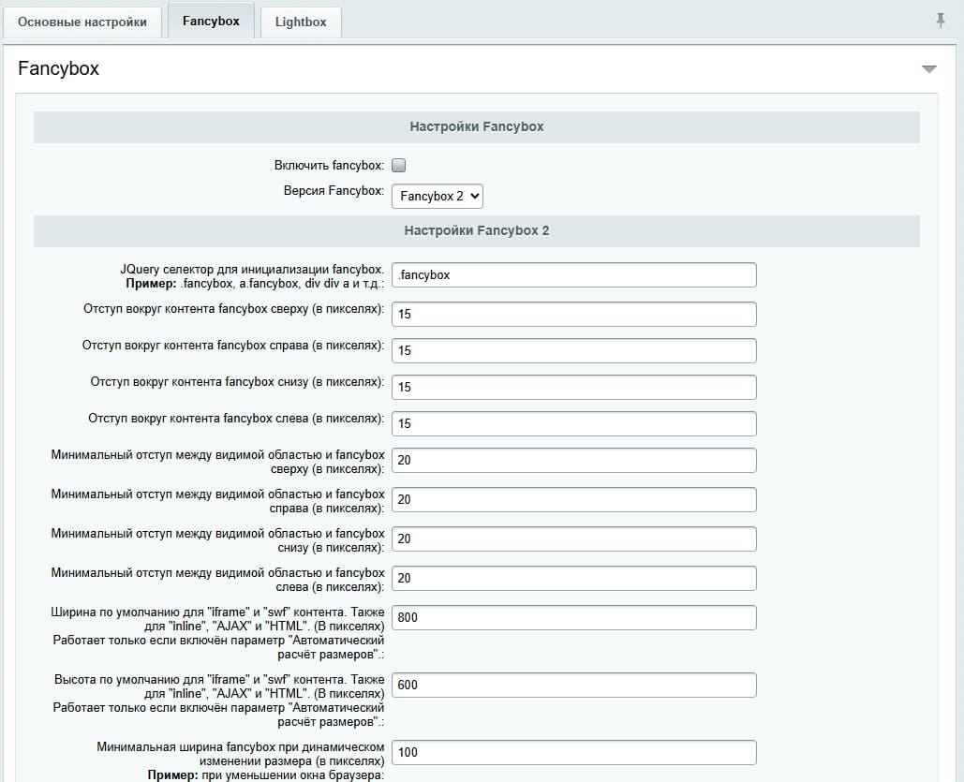Switch to the 'Основные настройки' tab

pos(82,22)
